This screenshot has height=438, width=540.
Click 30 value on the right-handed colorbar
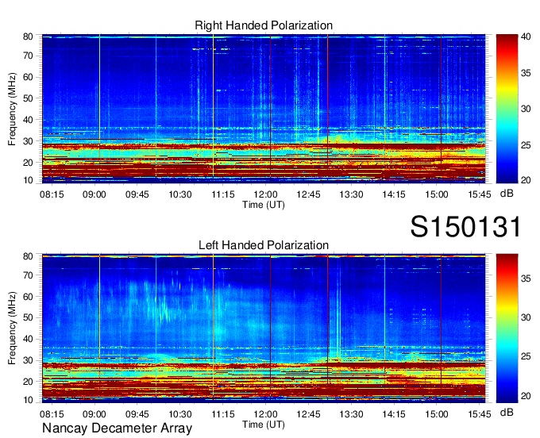click(x=526, y=109)
